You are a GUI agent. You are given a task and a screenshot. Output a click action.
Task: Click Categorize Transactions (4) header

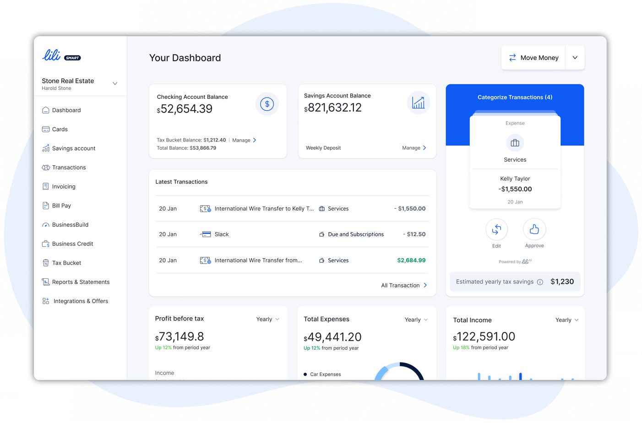click(x=515, y=97)
